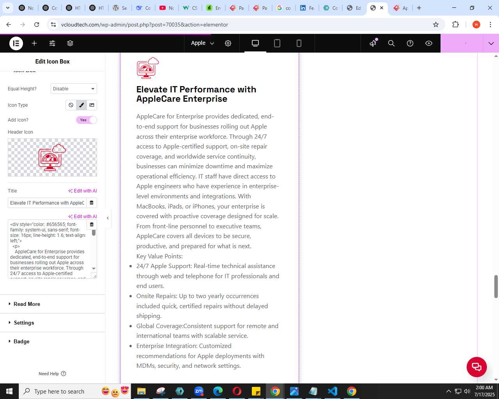The image size is (499, 399).
Task: Expand the Settings section
Action: point(52,323)
